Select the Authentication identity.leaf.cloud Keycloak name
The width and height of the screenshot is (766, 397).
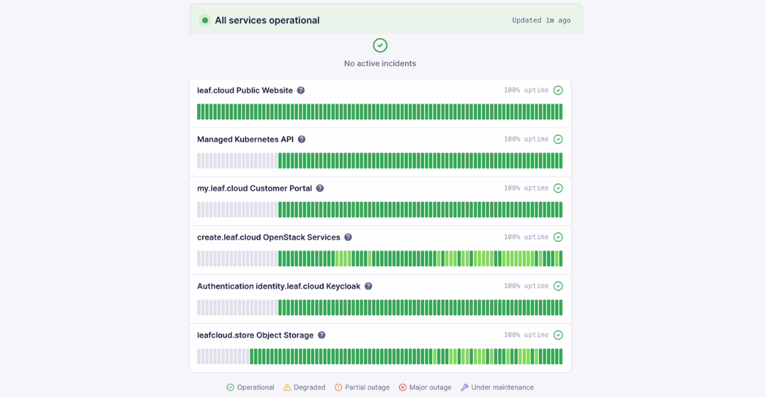(x=279, y=286)
